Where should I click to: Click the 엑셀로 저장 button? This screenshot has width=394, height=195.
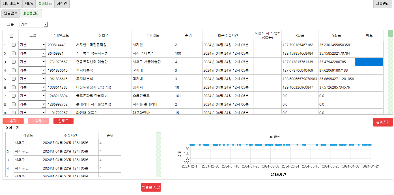coord(151,187)
